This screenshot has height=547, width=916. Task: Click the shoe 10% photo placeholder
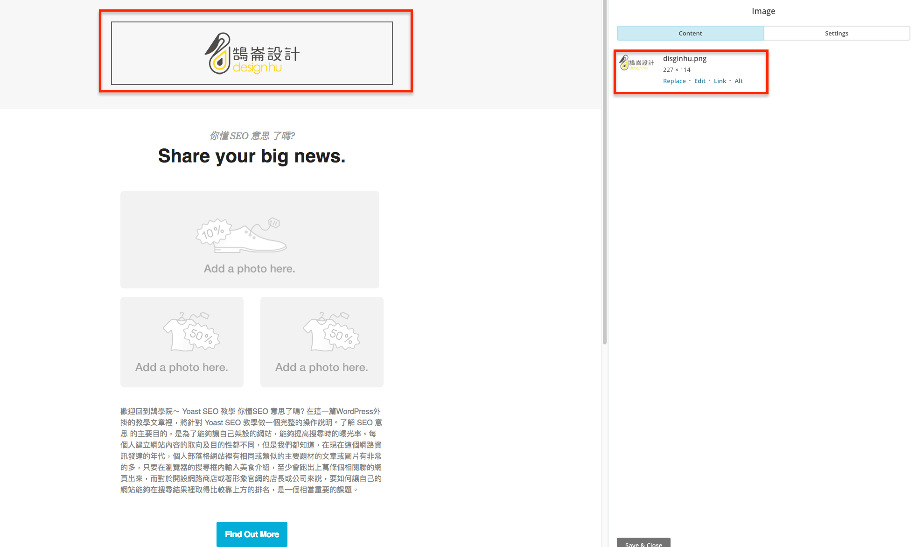click(250, 239)
